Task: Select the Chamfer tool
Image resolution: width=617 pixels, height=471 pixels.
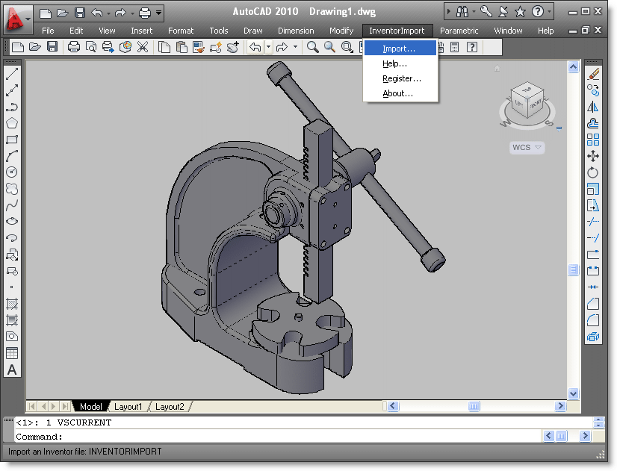Action: click(x=593, y=304)
